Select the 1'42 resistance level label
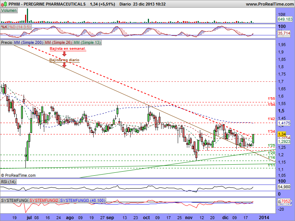Image resolution: width=295 pixels, height=221 pixels. pos(271,119)
